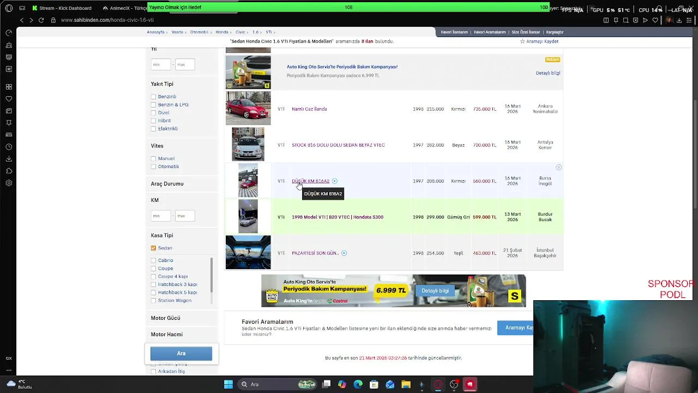Click video play icon beside PAZARTESİ SON GÜN
698x393 pixels.
coord(344,253)
